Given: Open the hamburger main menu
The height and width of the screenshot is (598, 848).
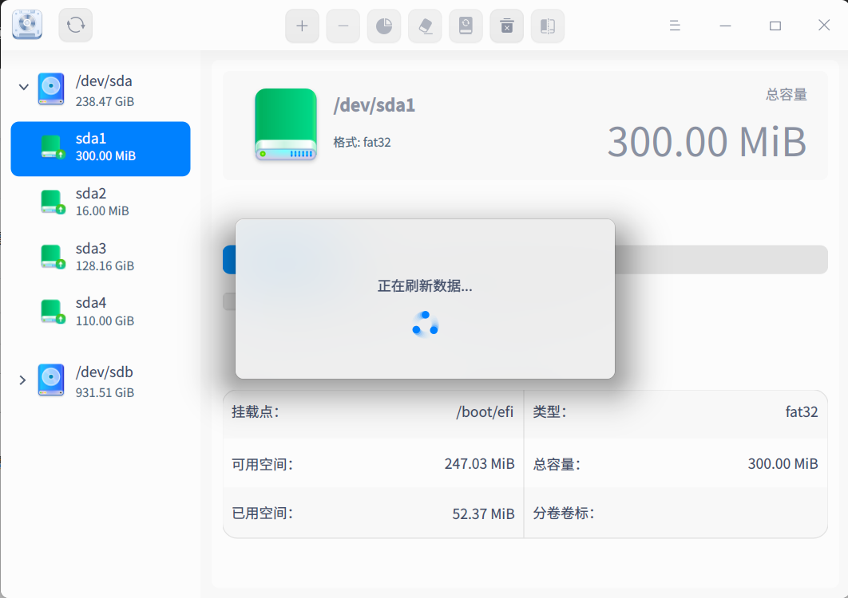Looking at the screenshot, I should coord(674,25).
